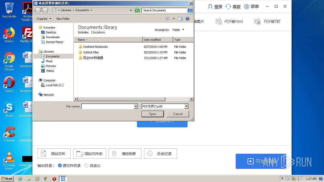The image size is (324, 182).
Task: Click the green refresh icon beside address bar
Action: 137,10
